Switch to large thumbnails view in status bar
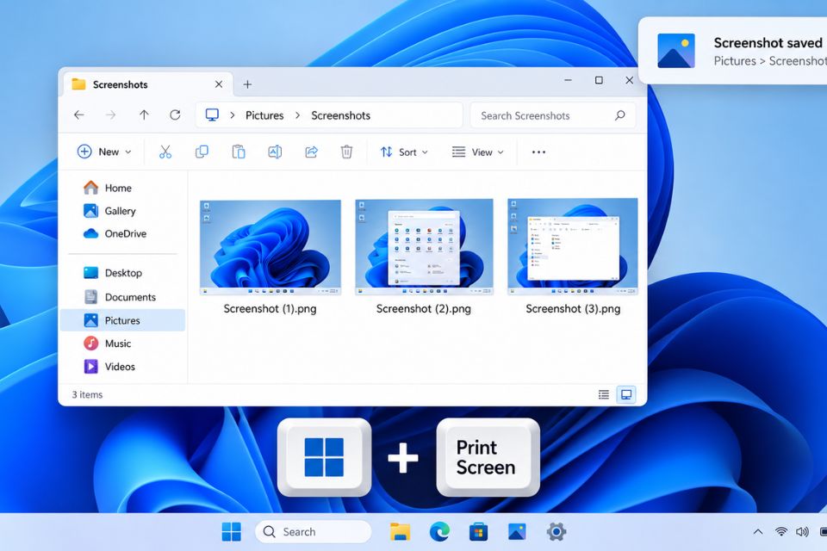 point(626,394)
